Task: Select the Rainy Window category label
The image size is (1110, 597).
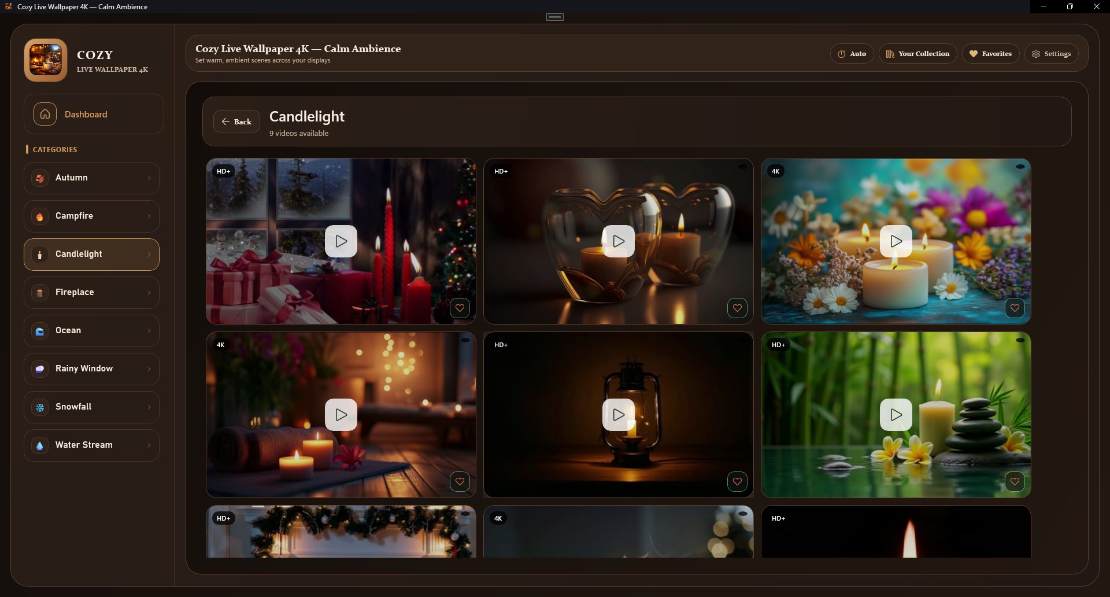Action: (84, 368)
